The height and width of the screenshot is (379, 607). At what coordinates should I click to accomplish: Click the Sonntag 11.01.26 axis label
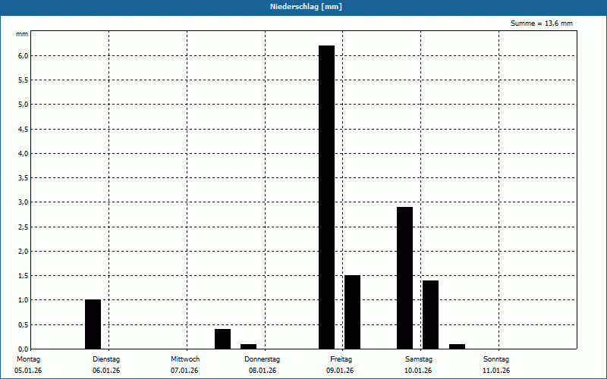(x=496, y=365)
